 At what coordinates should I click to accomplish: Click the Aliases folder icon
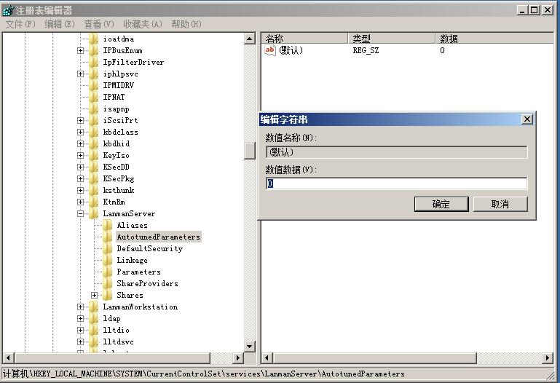tap(108, 225)
